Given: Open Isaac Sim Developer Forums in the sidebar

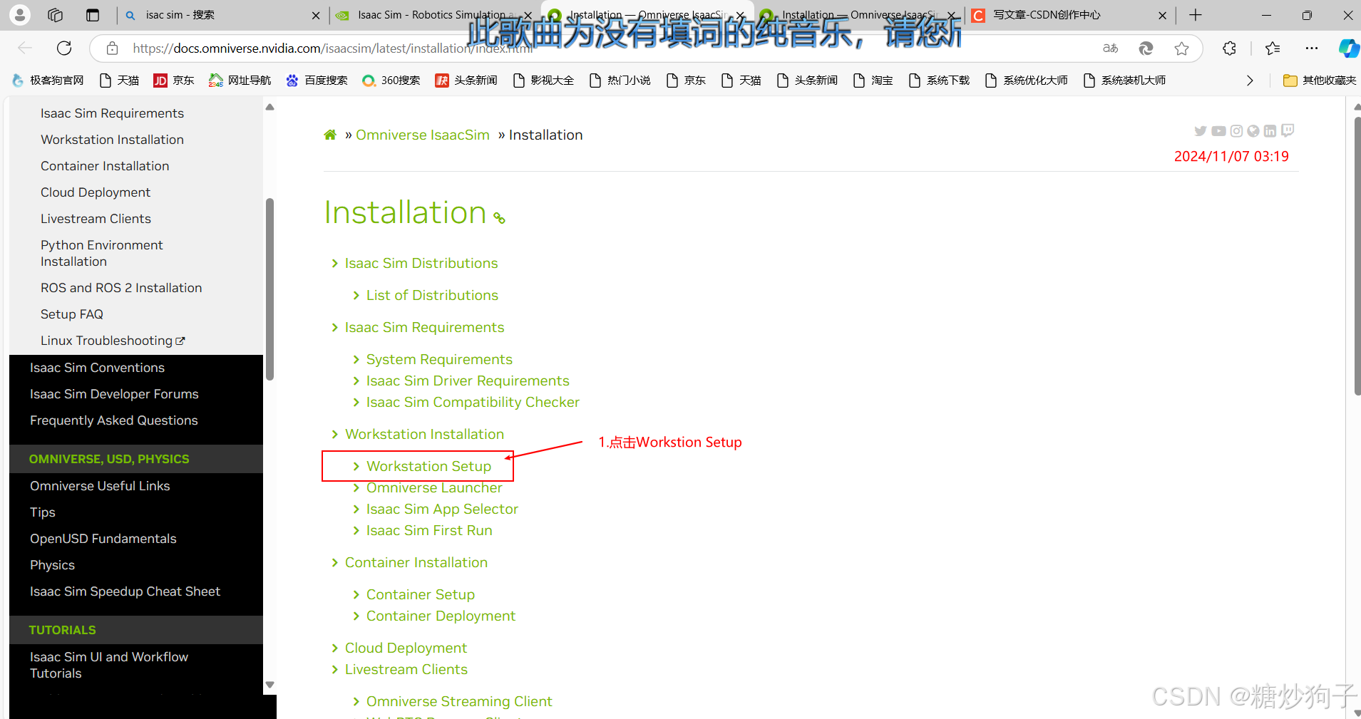Looking at the screenshot, I should pos(114,394).
